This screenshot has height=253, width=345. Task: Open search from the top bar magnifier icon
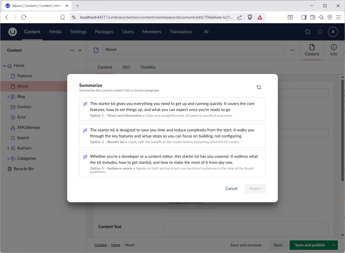pyautogui.click(x=307, y=32)
